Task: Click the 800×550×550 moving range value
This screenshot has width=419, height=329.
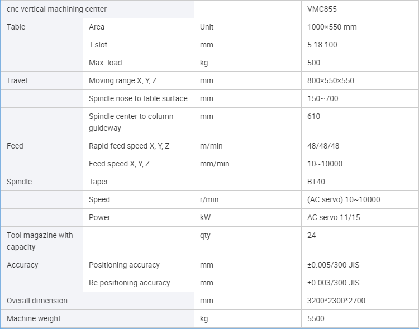Action: 331,80
